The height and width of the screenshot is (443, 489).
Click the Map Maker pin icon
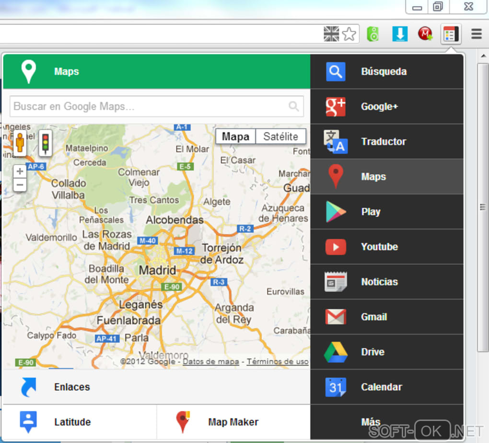coord(183,422)
